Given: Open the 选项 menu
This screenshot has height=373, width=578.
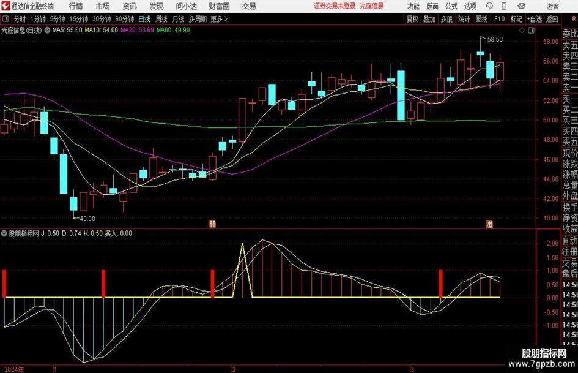Looking at the screenshot, I should [470, 6].
